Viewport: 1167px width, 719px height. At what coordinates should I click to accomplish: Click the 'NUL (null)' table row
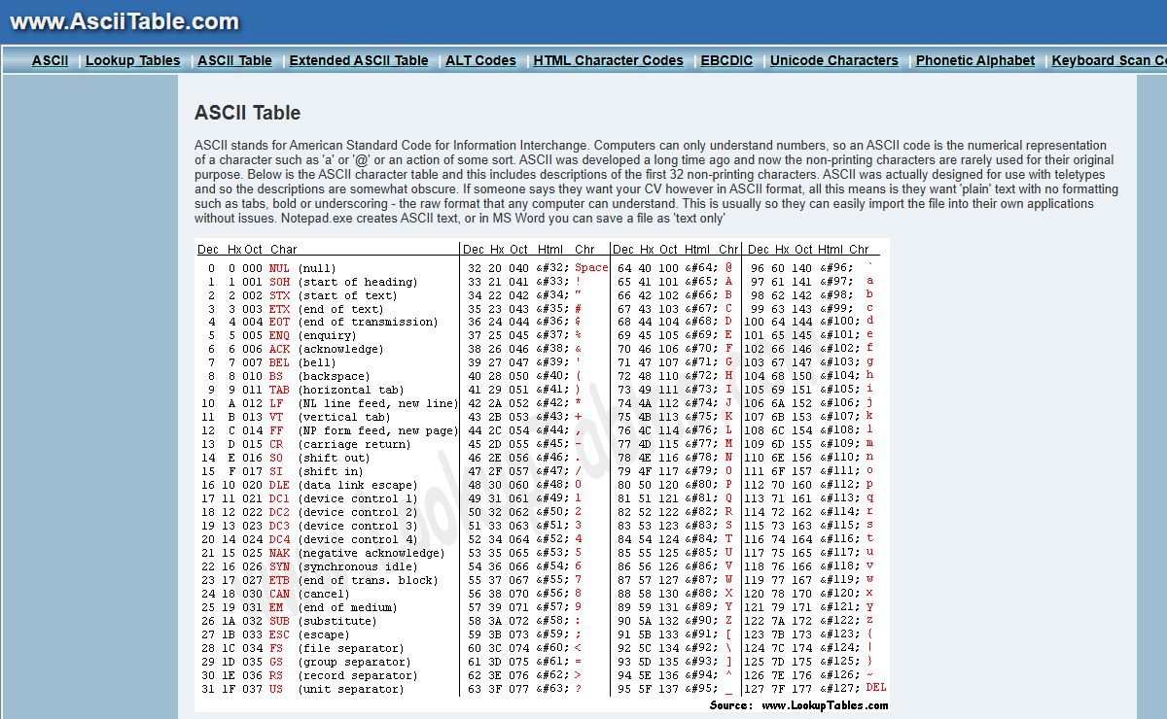click(x=302, y=268)
